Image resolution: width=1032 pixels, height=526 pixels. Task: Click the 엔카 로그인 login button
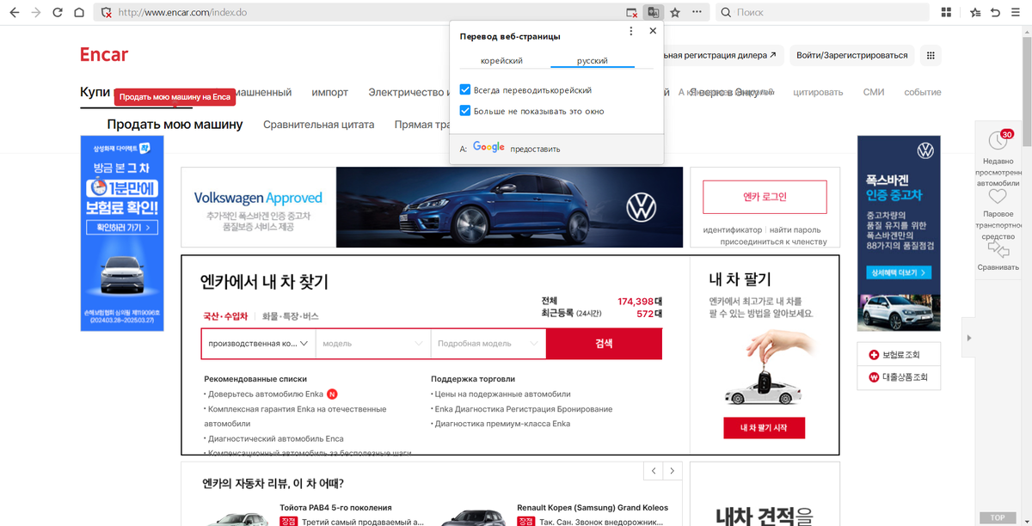pyautogui.click(x=765, y=197)
